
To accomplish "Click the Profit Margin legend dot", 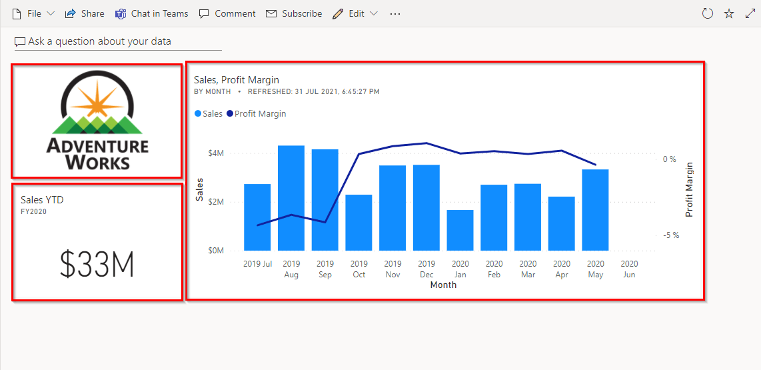I will (x=229, y=114).
